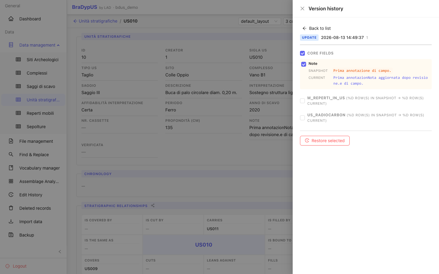Check the M_REPERTI_IN_US checkbox
This screenshot has width=439, height=274.
302,101
